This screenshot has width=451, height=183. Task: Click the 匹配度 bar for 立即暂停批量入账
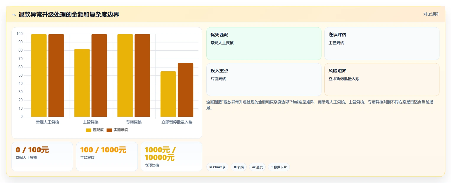pos(168,94)
